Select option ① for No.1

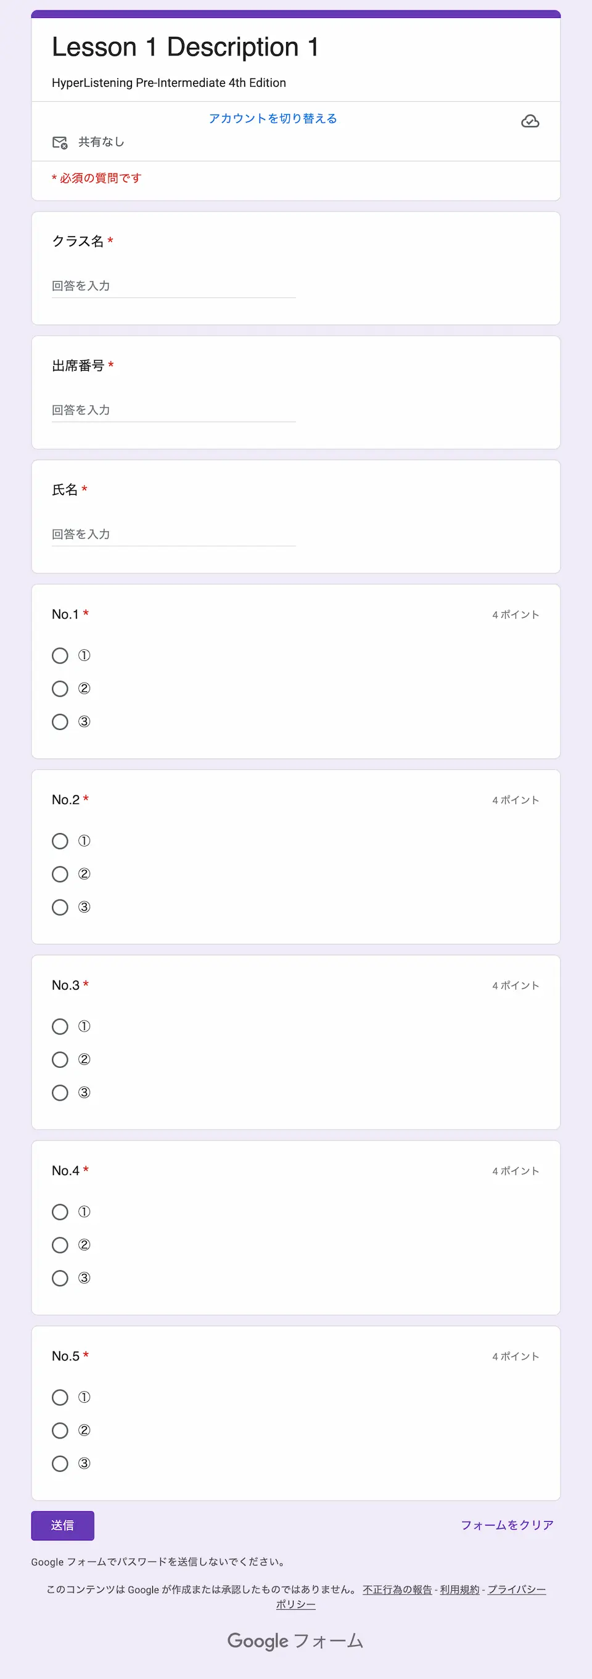(x=60, y=655)
